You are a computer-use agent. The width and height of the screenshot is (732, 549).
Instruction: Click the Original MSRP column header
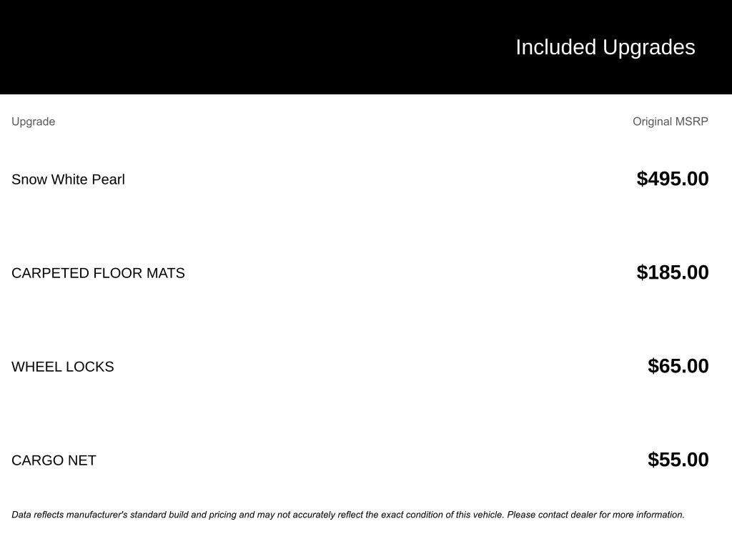pos(670,122)
